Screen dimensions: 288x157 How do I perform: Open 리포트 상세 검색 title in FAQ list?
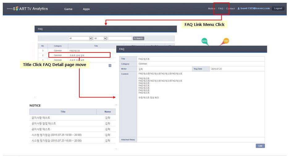(x=77, y=55)
